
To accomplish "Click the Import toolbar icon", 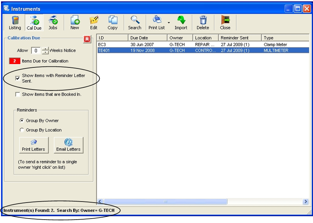I will click(x=181, y=23).
